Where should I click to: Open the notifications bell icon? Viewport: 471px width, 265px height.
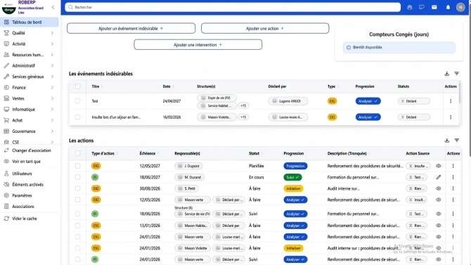coord(448,7)
